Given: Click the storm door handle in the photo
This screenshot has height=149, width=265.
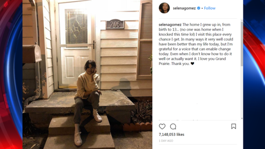Looking at the screenshot, I should pos(93,45).
